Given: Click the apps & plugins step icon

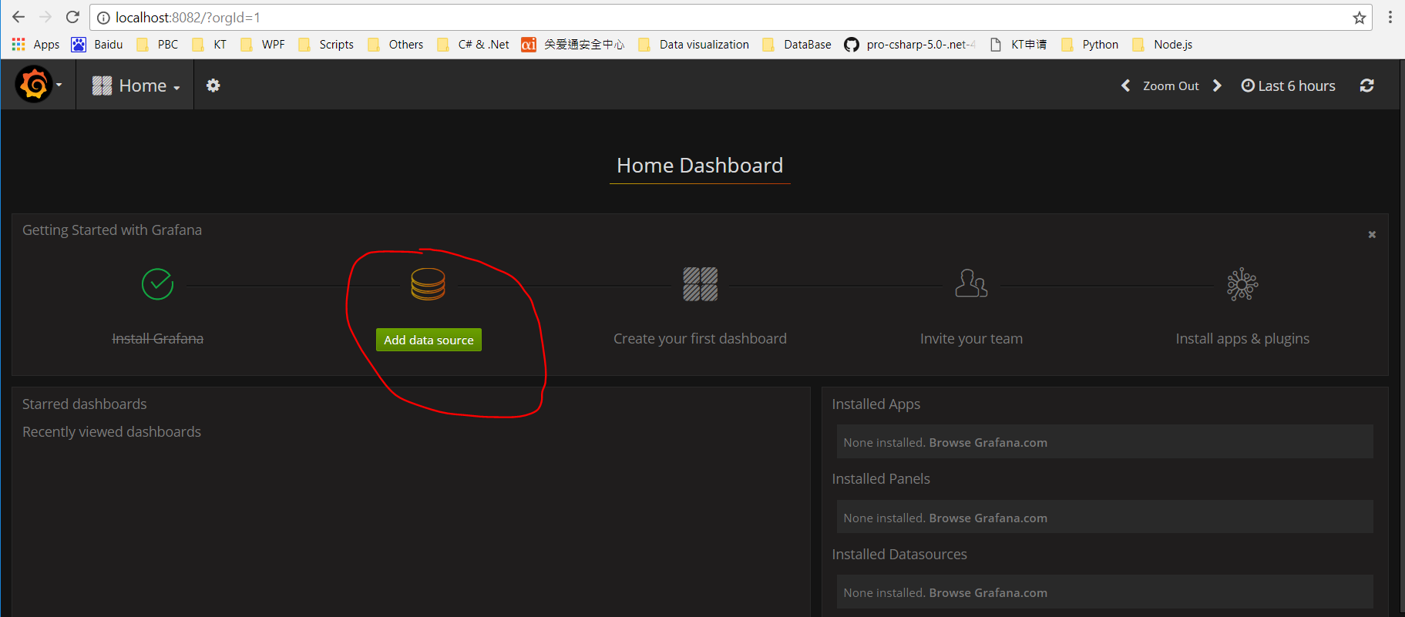Looking at the screenshot, I should 1242,284.
